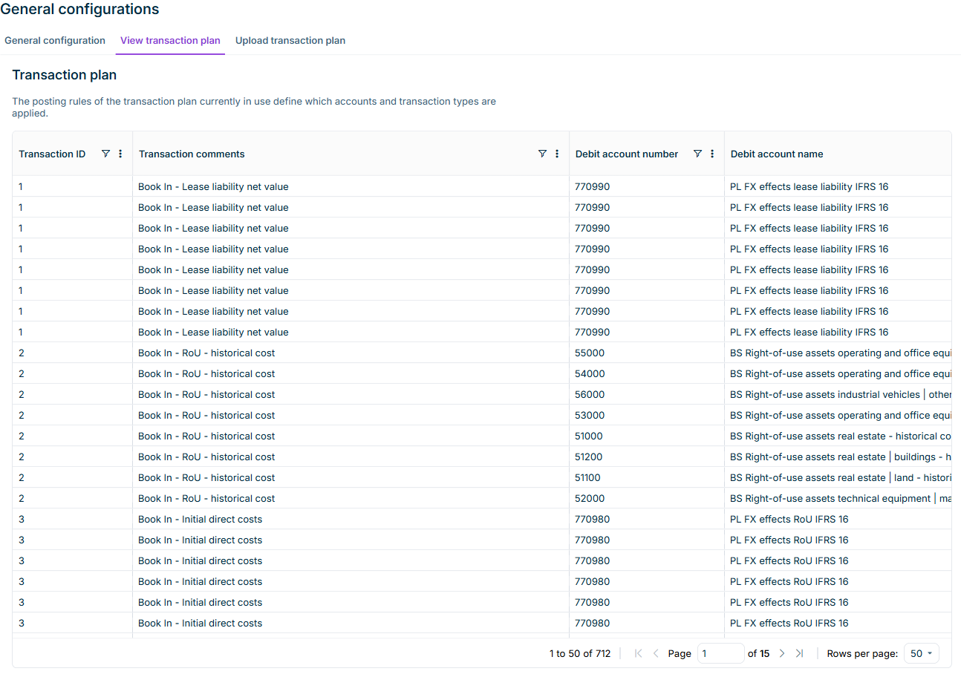The height and width of the screenshot is (677, 961).
Task: Open Rows per page dropdown
Action: coord(922,653)
